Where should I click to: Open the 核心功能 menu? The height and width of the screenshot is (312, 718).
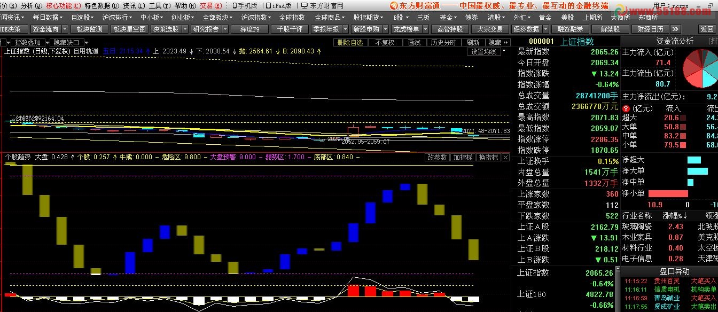[x=64, y=5]
